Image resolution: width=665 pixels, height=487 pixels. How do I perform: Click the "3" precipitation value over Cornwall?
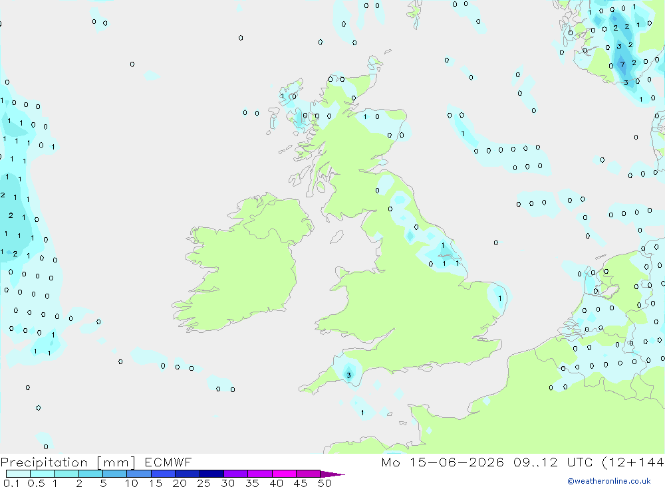(x=348, y=375)
